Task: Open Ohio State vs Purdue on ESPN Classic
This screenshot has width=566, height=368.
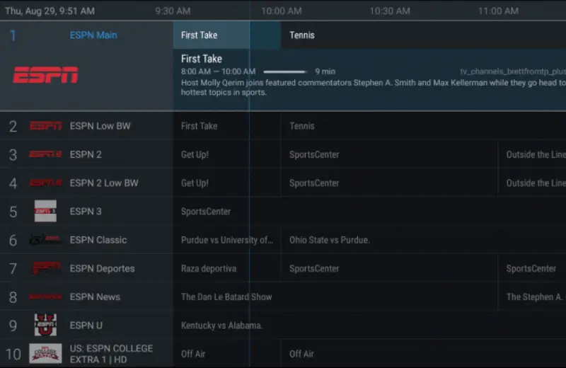Action: 330,240
